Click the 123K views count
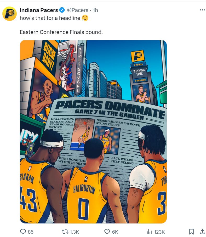 159,232
